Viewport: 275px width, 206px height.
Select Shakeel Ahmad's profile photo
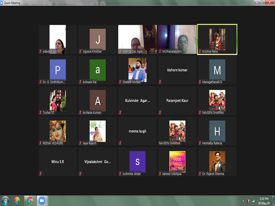click(137, 70)
